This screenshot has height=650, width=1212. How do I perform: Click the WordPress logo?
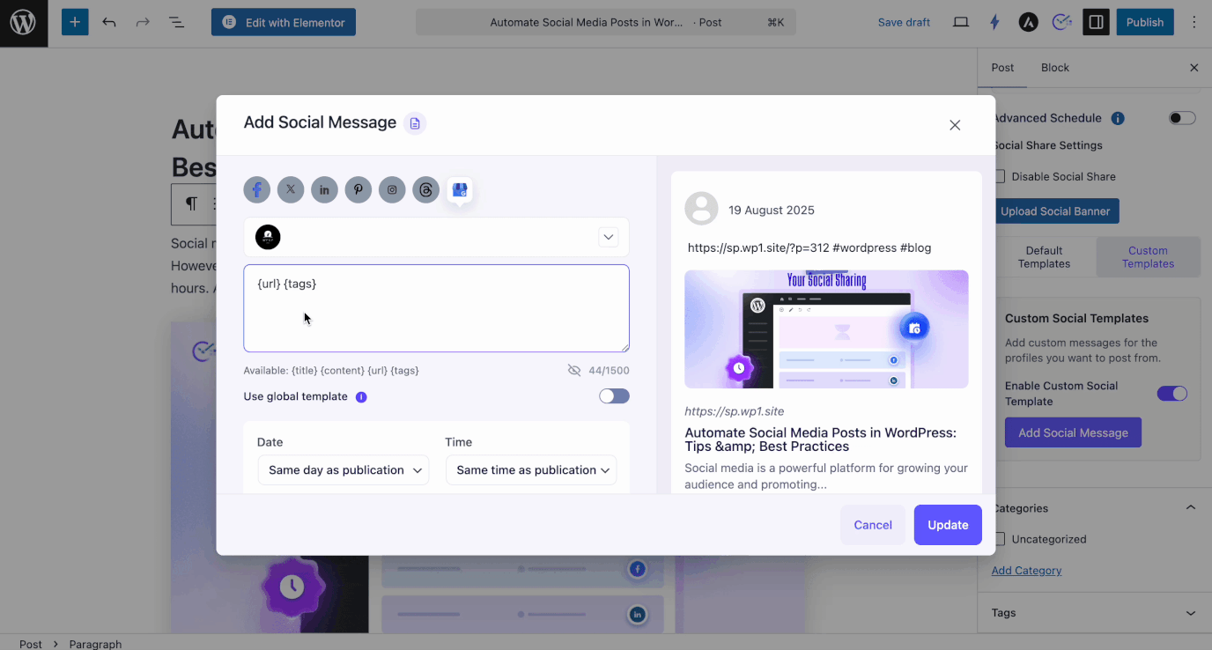(x=23, y=23)
